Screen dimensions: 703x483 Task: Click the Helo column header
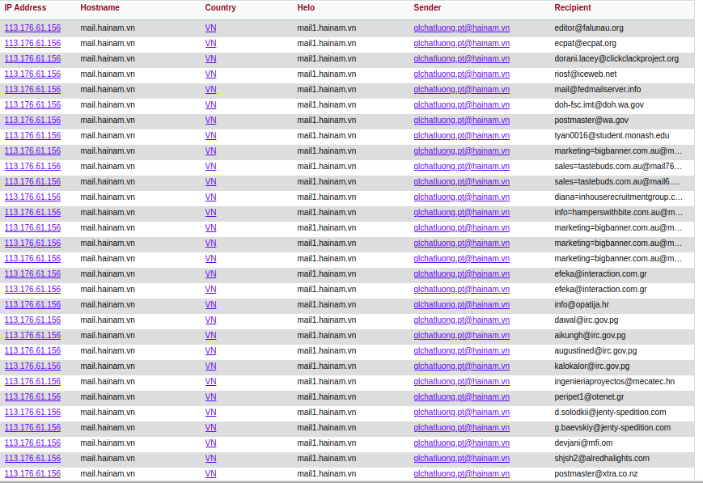pos(306,7)
